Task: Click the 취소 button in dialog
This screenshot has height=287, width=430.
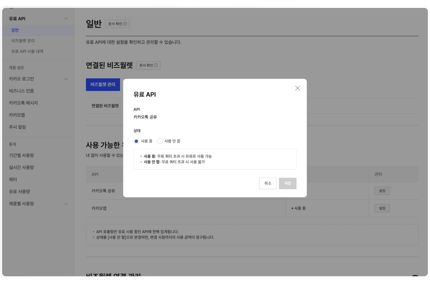Action: point(268,183)
